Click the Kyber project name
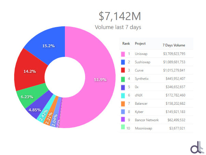This screenshot has width=206, height=155. coord(139,112)
